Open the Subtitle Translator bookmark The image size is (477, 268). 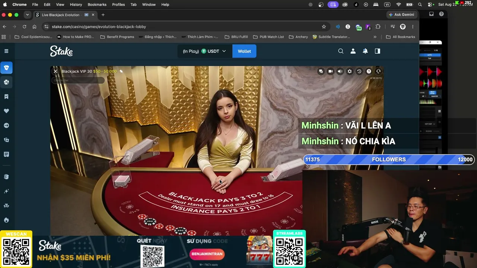coord(331,37)
